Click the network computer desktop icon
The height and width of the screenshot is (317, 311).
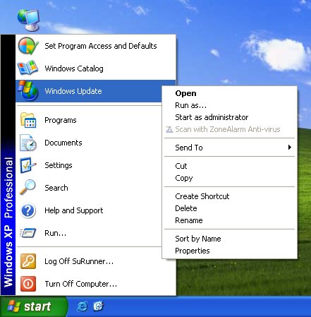28,20
